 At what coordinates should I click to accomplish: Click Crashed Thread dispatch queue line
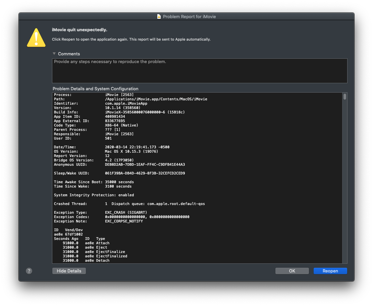129,204
